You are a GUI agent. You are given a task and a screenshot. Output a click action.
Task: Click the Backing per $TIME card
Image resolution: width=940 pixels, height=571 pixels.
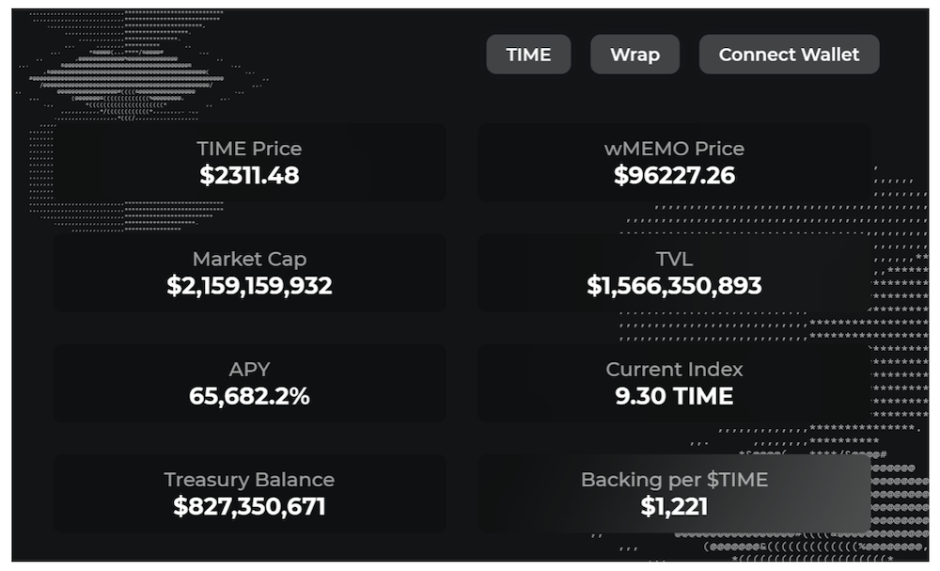tap(674, 494)
